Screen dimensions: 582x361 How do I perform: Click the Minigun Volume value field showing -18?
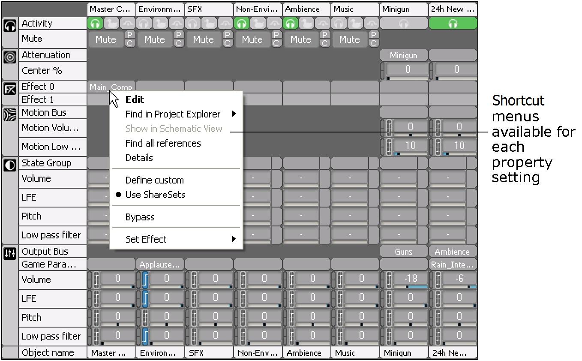[x=411, y=278]
